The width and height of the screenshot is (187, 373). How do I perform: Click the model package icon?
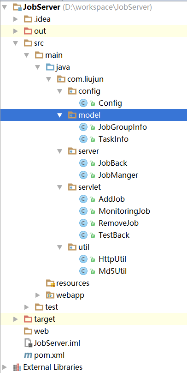[x=72, y=115]
